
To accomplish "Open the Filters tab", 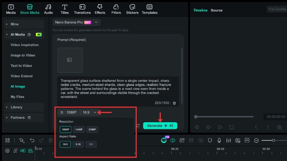I will coord(116,9).
